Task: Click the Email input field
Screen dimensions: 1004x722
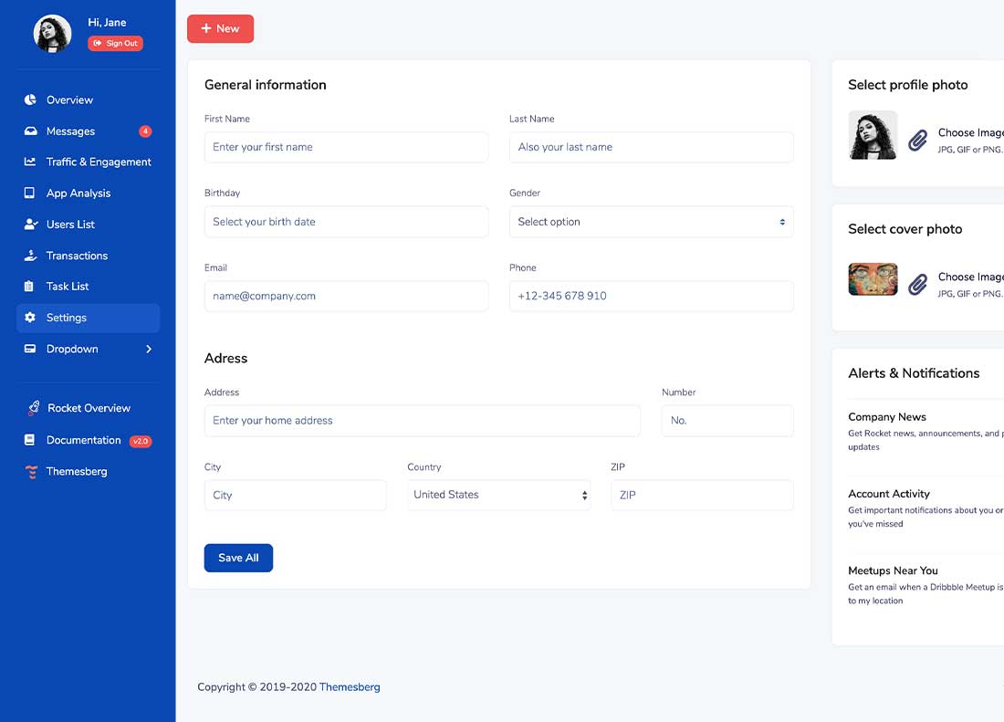Action: point(346,296)
